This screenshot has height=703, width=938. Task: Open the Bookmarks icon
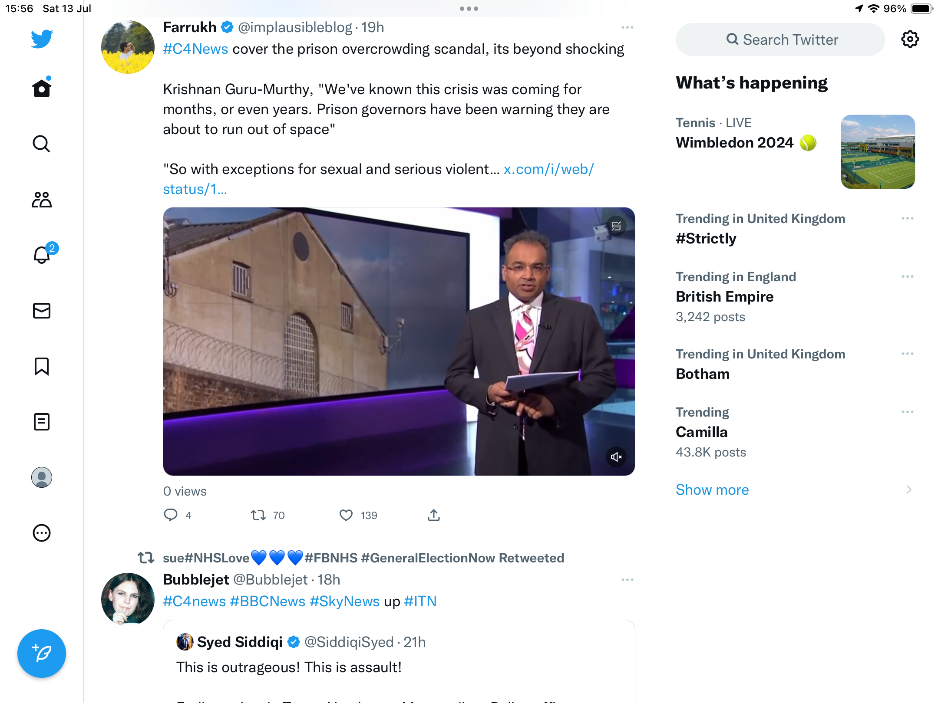point(42,366)
